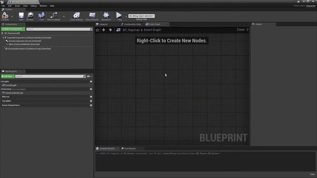Image resolution: width=317 pixels, height=178 pixels.
Task: Switch to the Compiler Results tab
Action: coord(107,148)
